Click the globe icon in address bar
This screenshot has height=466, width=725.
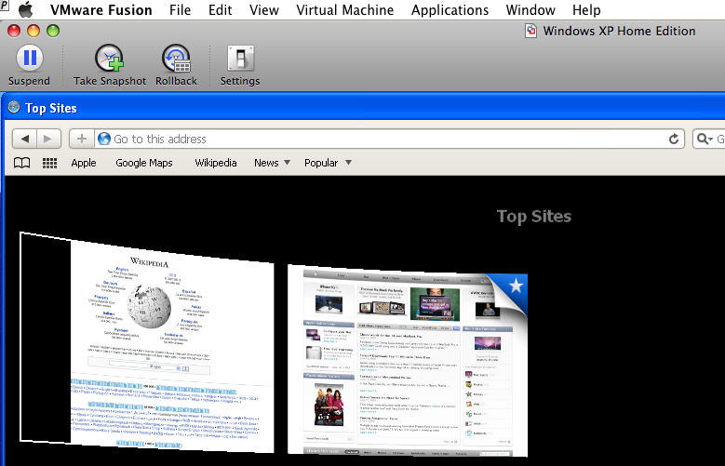click(104, 139)
